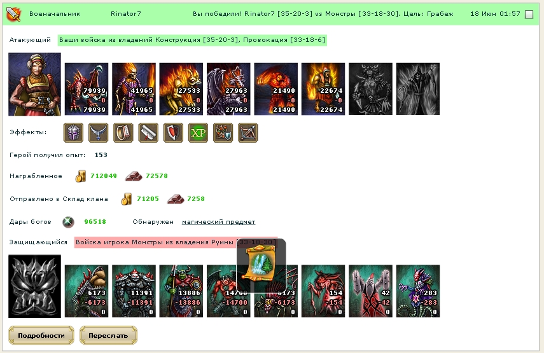The width and height of the screenshot is (544, 353).
Task: Click the Дары богов crystal icon
Action: pos(68,222)
